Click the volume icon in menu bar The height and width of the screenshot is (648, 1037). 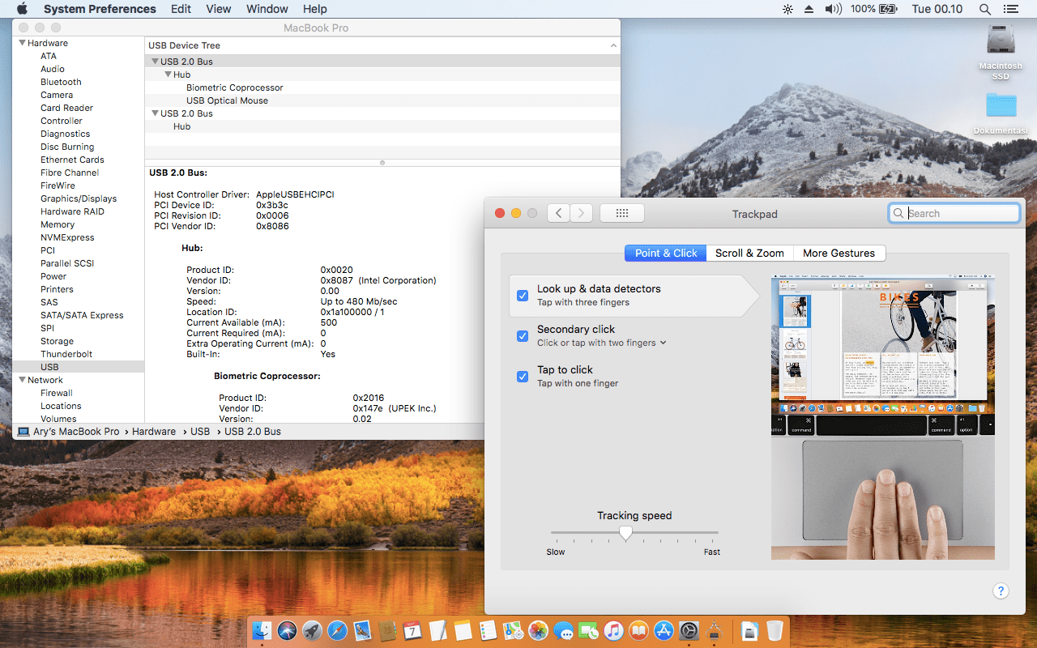834,9
